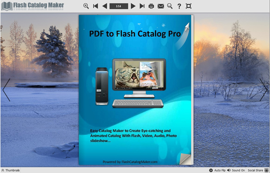The image size is (270, 173).
Task: Click the Flash Catalog Maker logo
Action: 33,6
